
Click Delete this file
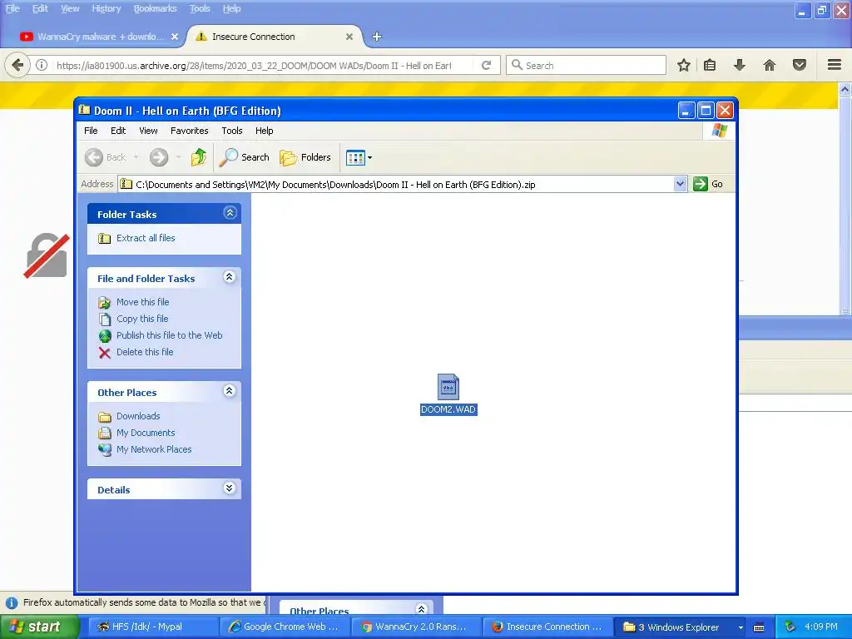[x=145, y=352]
